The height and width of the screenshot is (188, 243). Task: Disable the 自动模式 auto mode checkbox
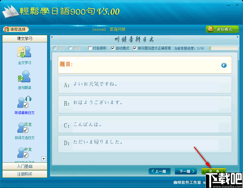pos(112,48)
